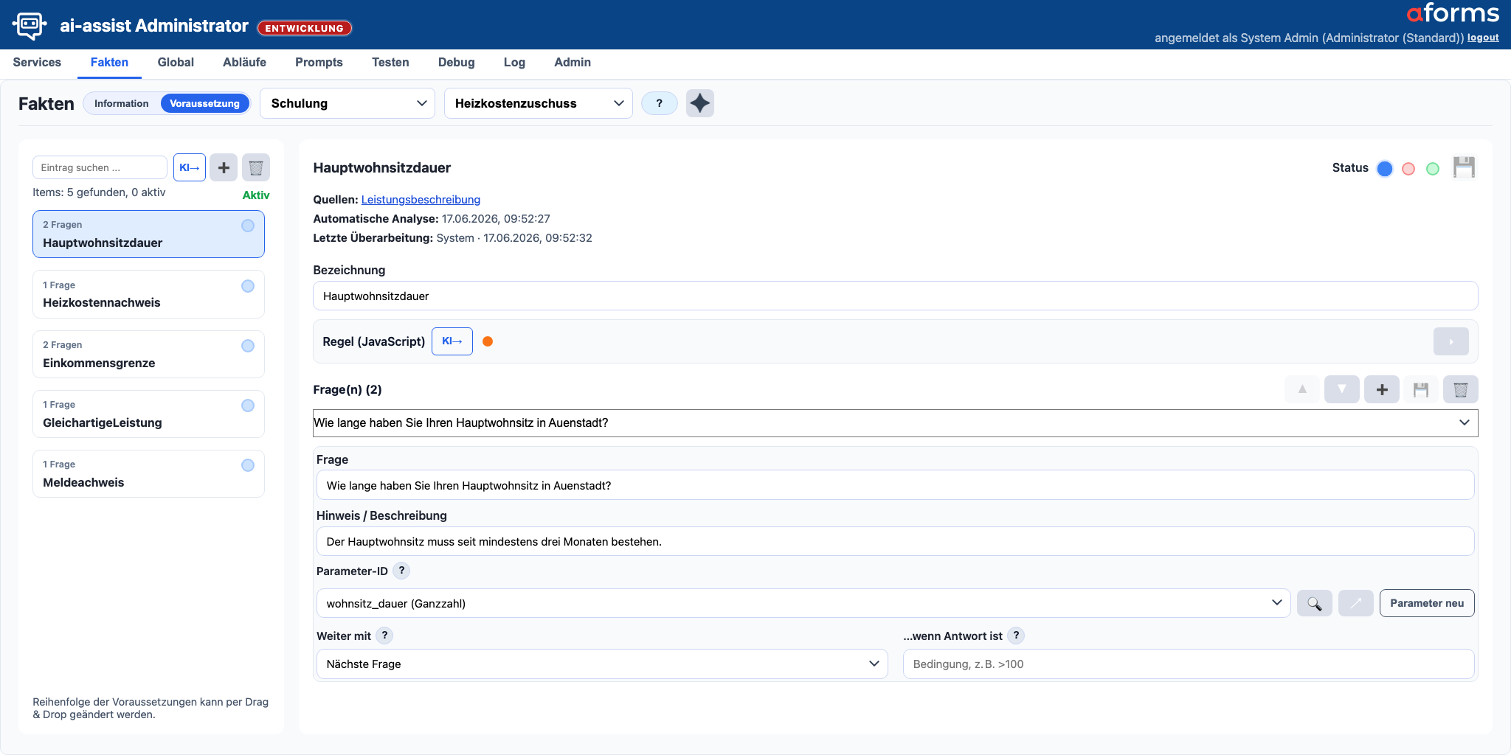
Task: Generate JavaScript rule with KI arrow button
Action: coord(452,341)
